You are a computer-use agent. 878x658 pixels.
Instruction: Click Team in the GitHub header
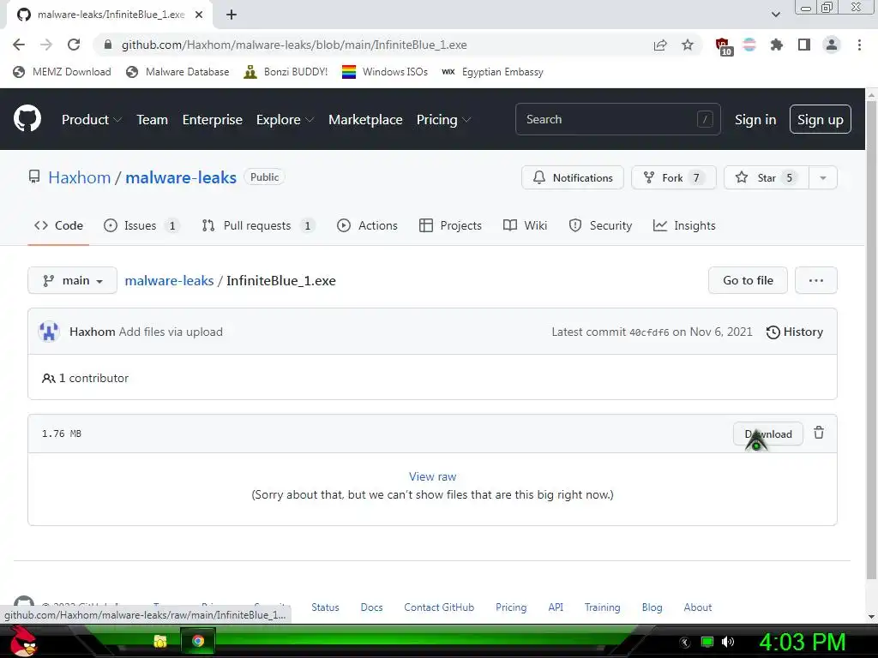pyautogui.click(x=153, y=119)
